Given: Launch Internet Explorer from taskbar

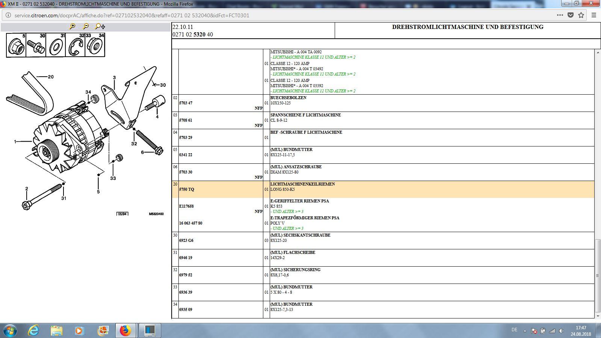Looking at the screenshot, I should pyautogui.click(x=33, y=330).
